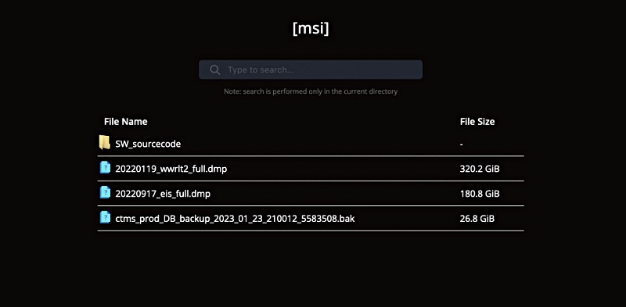Click the ctms_prod_DB_backup .bak file icon
The width and height of the screenshot is (626, 307).
105,217
